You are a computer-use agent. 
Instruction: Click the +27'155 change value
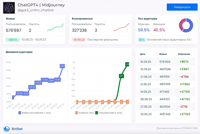tap(185, 92)
